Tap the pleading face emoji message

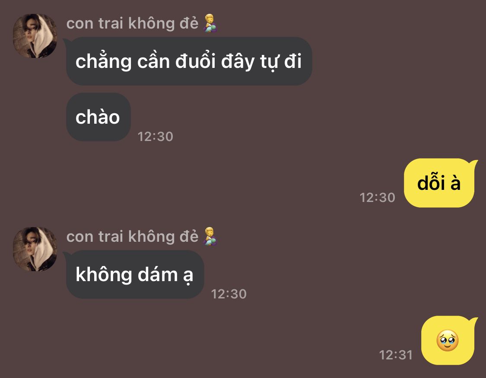click(447, 340)
